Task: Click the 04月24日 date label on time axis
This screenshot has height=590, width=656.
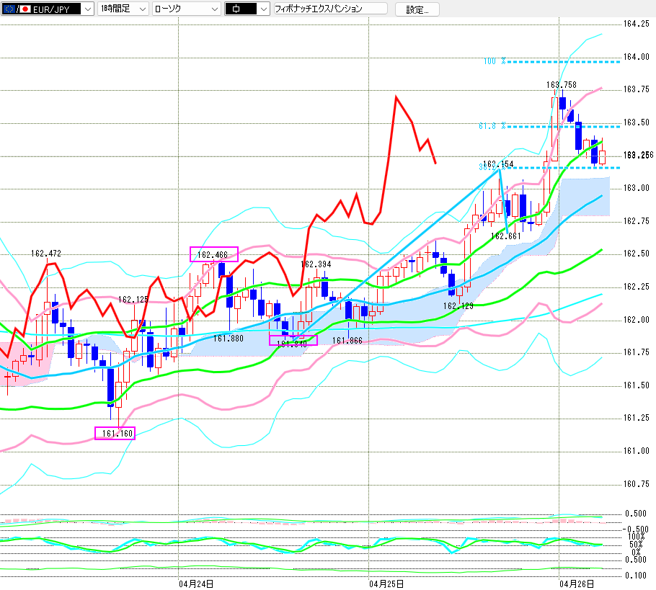Action: pyautogui.click(x=195, y=583)
